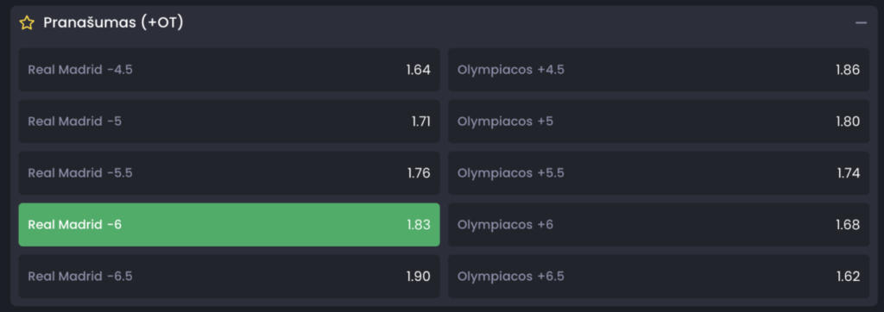This screenshot has height=312, width=884.
Task: Add Real Madrid -6.5 at 1.90
Action: pos(229,277)
